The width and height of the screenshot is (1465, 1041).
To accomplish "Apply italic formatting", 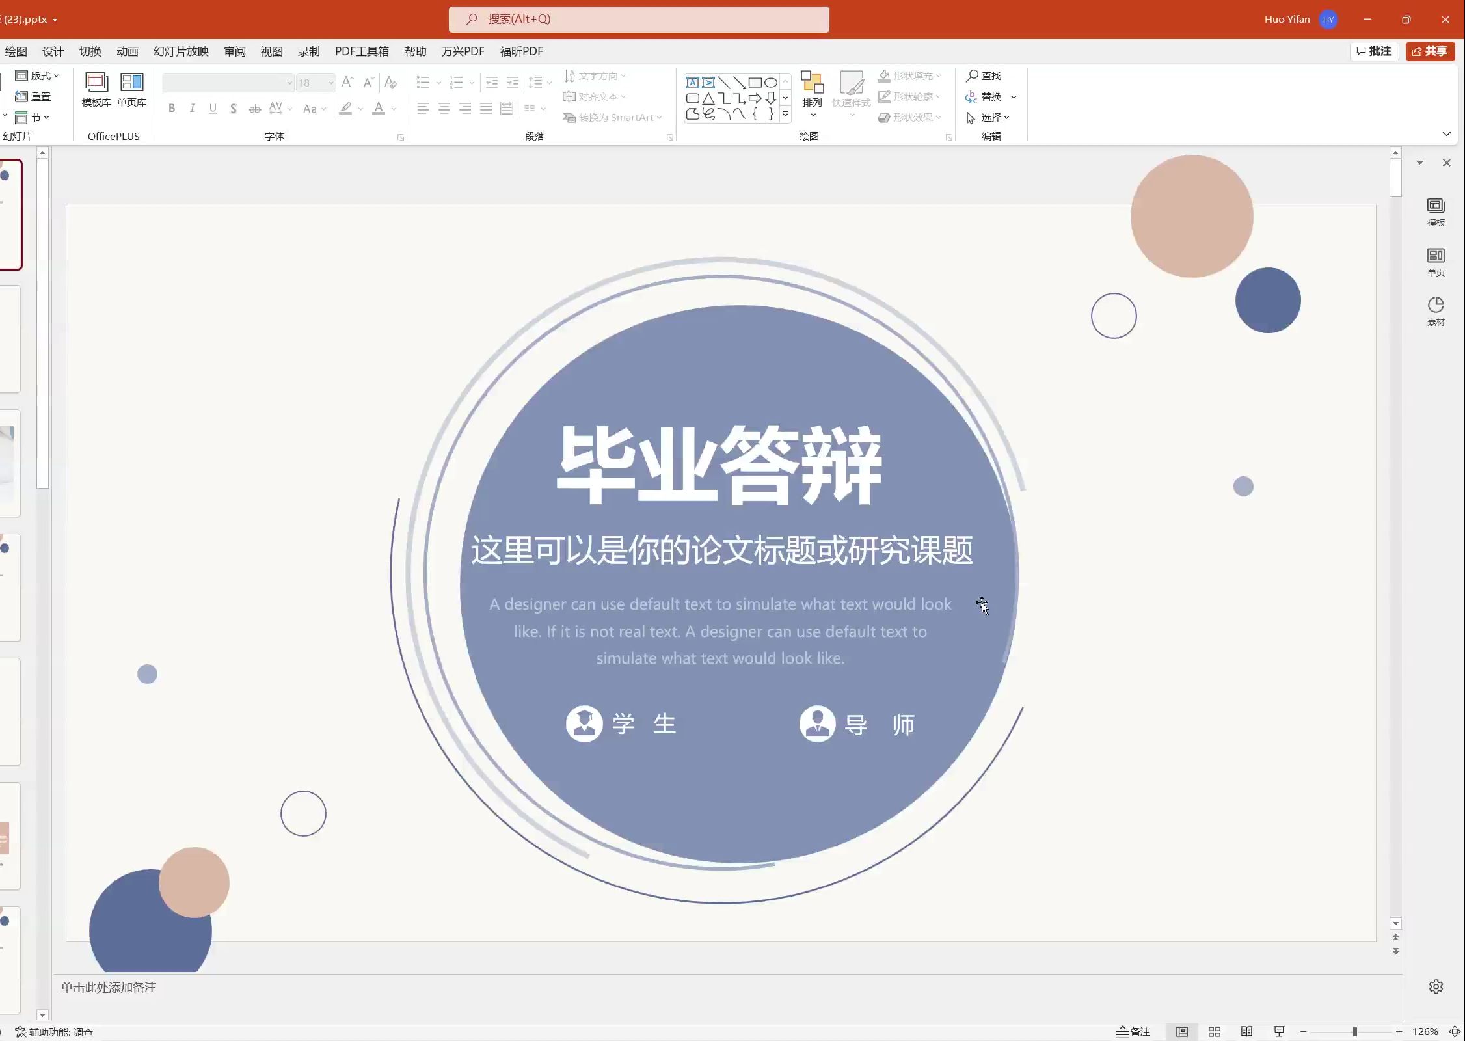I will 192,108.
